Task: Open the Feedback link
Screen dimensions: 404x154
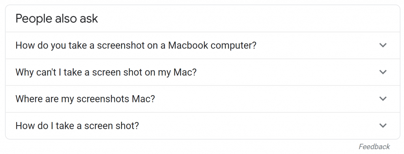Action: [374, 147]
